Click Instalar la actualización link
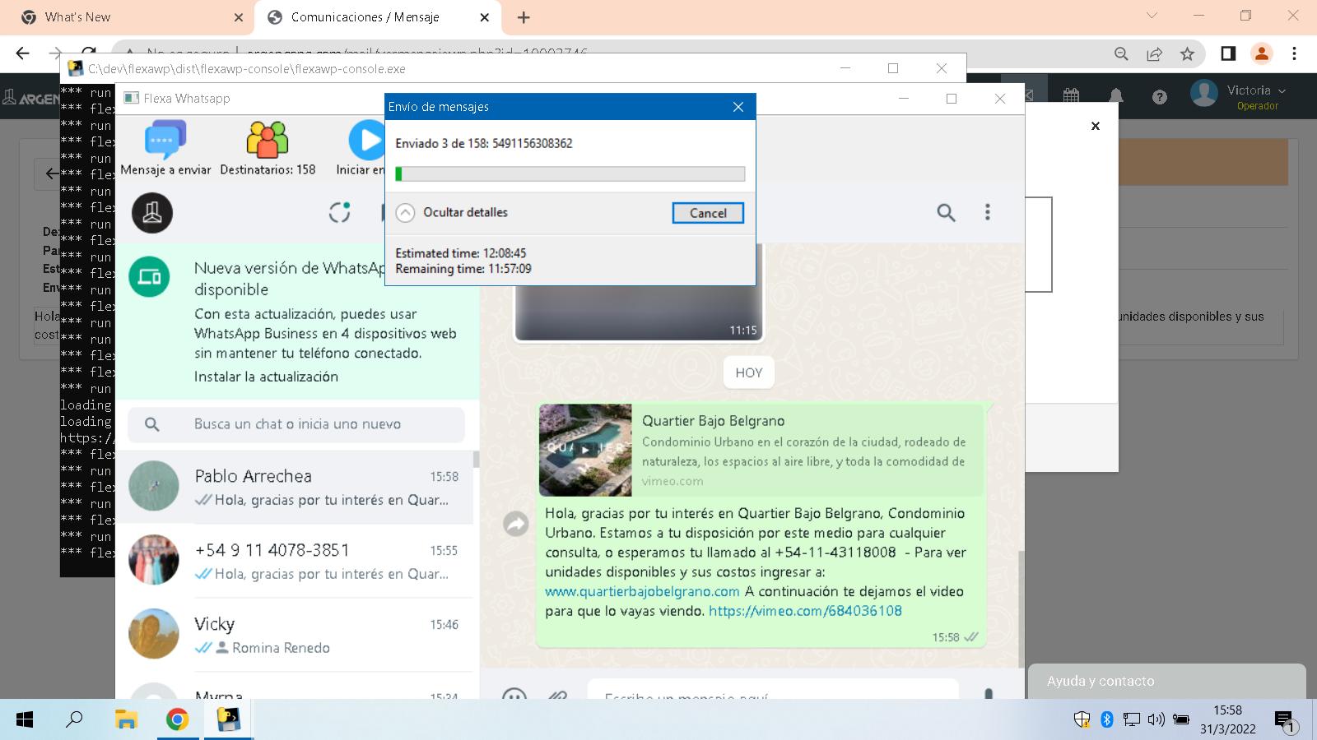Screen dimensions: 1317x740 [266, 377]
